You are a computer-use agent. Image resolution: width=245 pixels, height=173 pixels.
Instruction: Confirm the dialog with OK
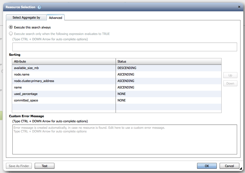(207, 166)
